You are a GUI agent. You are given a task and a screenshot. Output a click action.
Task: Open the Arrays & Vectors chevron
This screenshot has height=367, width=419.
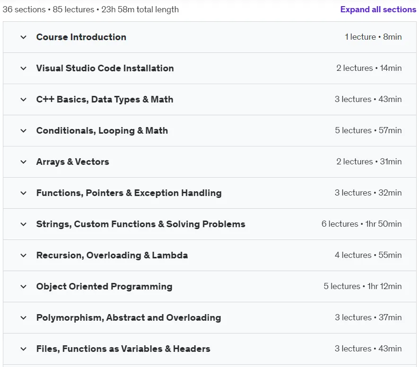pos(24,162)
